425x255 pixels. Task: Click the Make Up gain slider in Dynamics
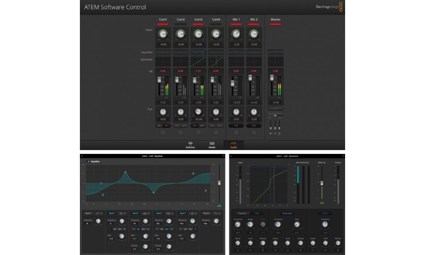click(x=322, y=183)
